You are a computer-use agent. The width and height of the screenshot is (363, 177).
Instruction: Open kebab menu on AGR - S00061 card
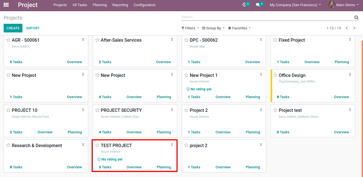pyautogui.click(x=83, y=40)
